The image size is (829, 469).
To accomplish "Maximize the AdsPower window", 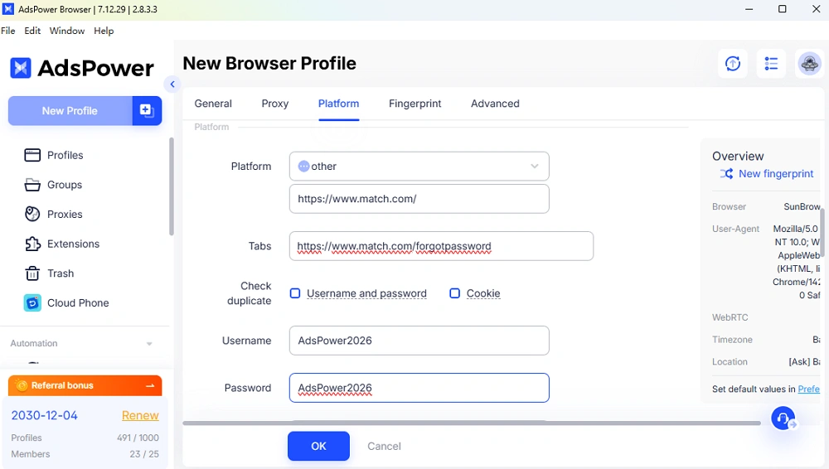I will pos(783,9).
